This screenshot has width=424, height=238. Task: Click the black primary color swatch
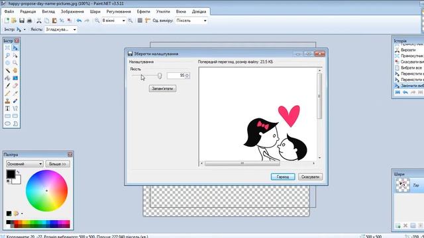[x=11, y=174]
